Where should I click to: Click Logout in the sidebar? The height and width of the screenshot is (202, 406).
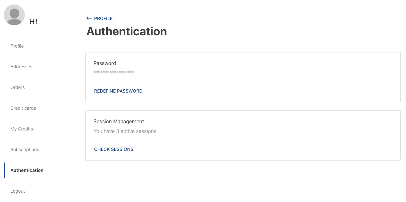[18, 191]
